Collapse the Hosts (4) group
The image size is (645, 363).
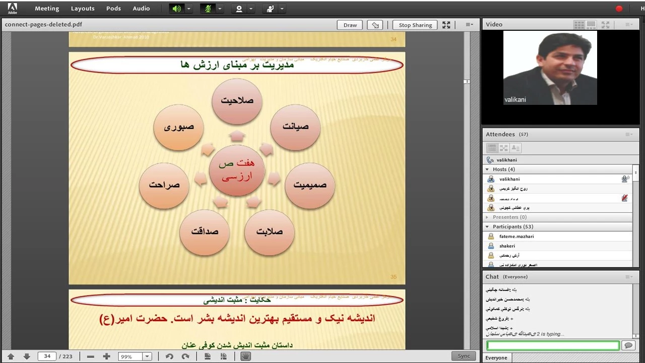coord(487,169)
